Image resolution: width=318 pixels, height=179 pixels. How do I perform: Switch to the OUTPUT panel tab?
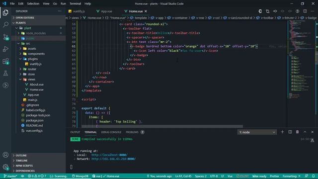click(x=75, y=132)
